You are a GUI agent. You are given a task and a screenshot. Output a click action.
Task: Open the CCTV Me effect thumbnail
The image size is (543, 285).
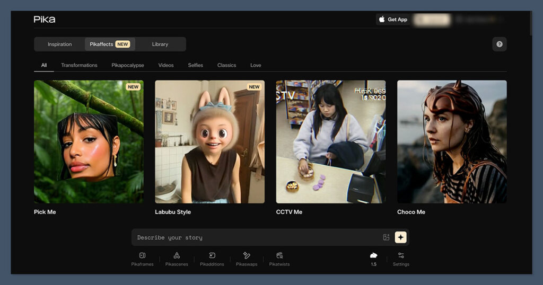[331, 142]
